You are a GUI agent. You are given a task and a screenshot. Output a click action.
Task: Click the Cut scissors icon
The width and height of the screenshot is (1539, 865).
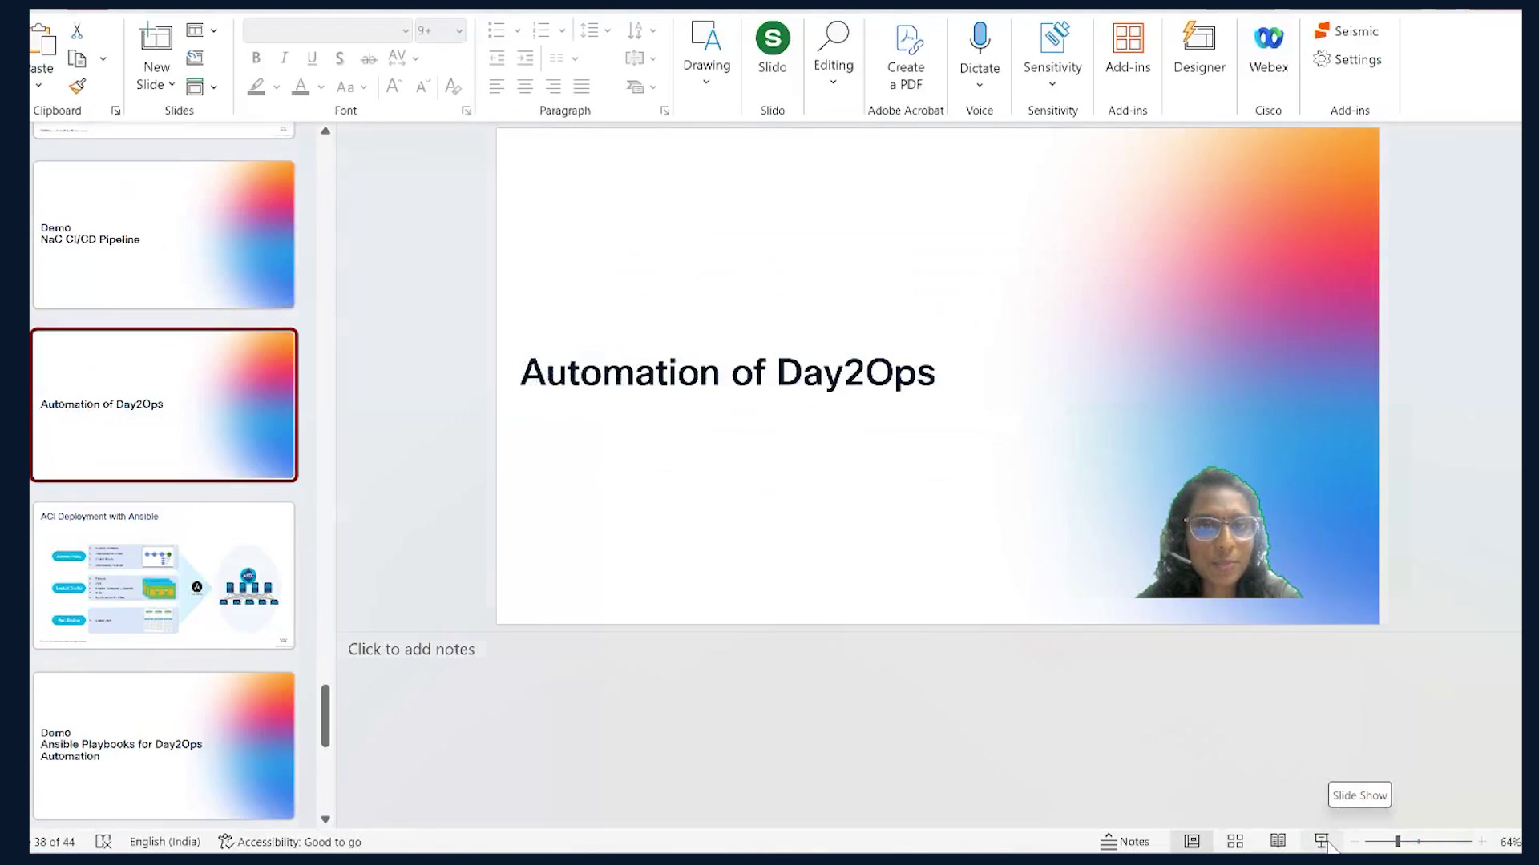point(77,31)
